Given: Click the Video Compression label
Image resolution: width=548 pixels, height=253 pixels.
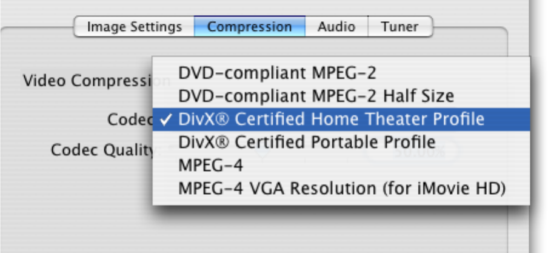Looking at the screenshot, I should click(x=85, y=80).
